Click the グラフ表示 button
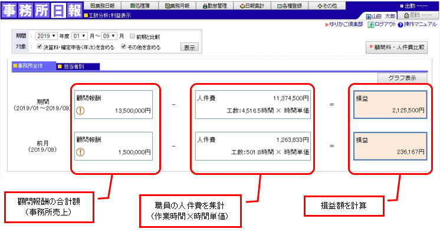Screen dimensions: 440x232 pyautogui.click(x=402, y=78)
